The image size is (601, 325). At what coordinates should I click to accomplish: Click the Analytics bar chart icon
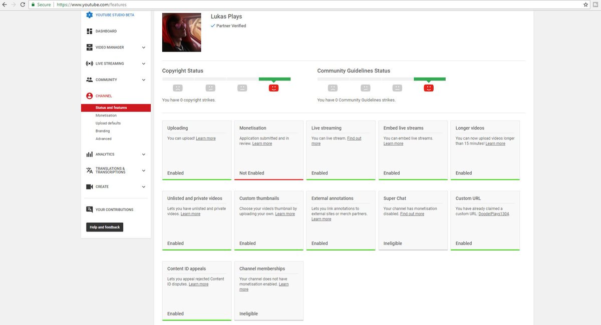point(90,154)
